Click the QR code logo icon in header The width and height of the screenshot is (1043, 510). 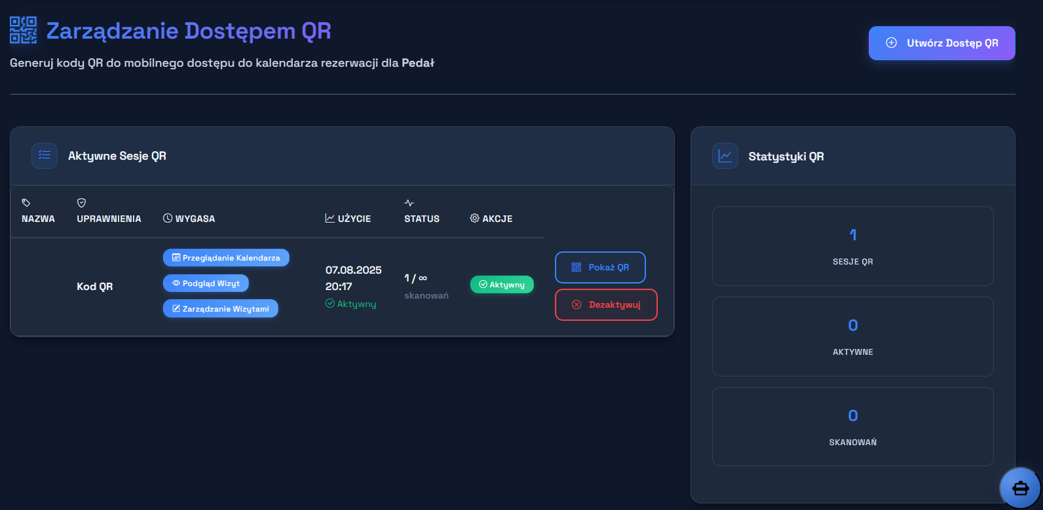(x=23, y=31)
